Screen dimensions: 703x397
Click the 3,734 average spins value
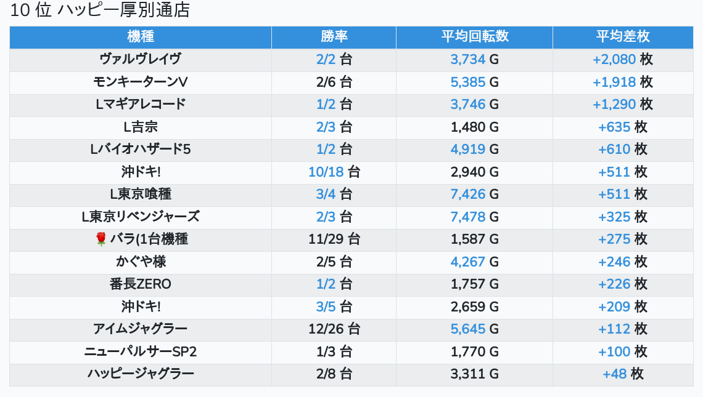468,60
